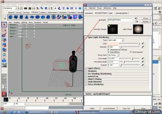Activate the Paint Selection tool

pyautogui.click(x=4, y=35)
